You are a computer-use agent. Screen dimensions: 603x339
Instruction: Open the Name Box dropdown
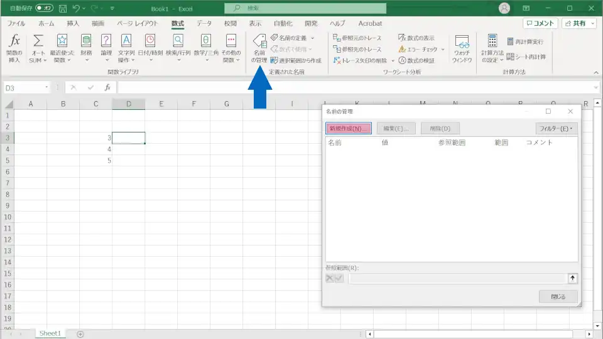point(46,87)
